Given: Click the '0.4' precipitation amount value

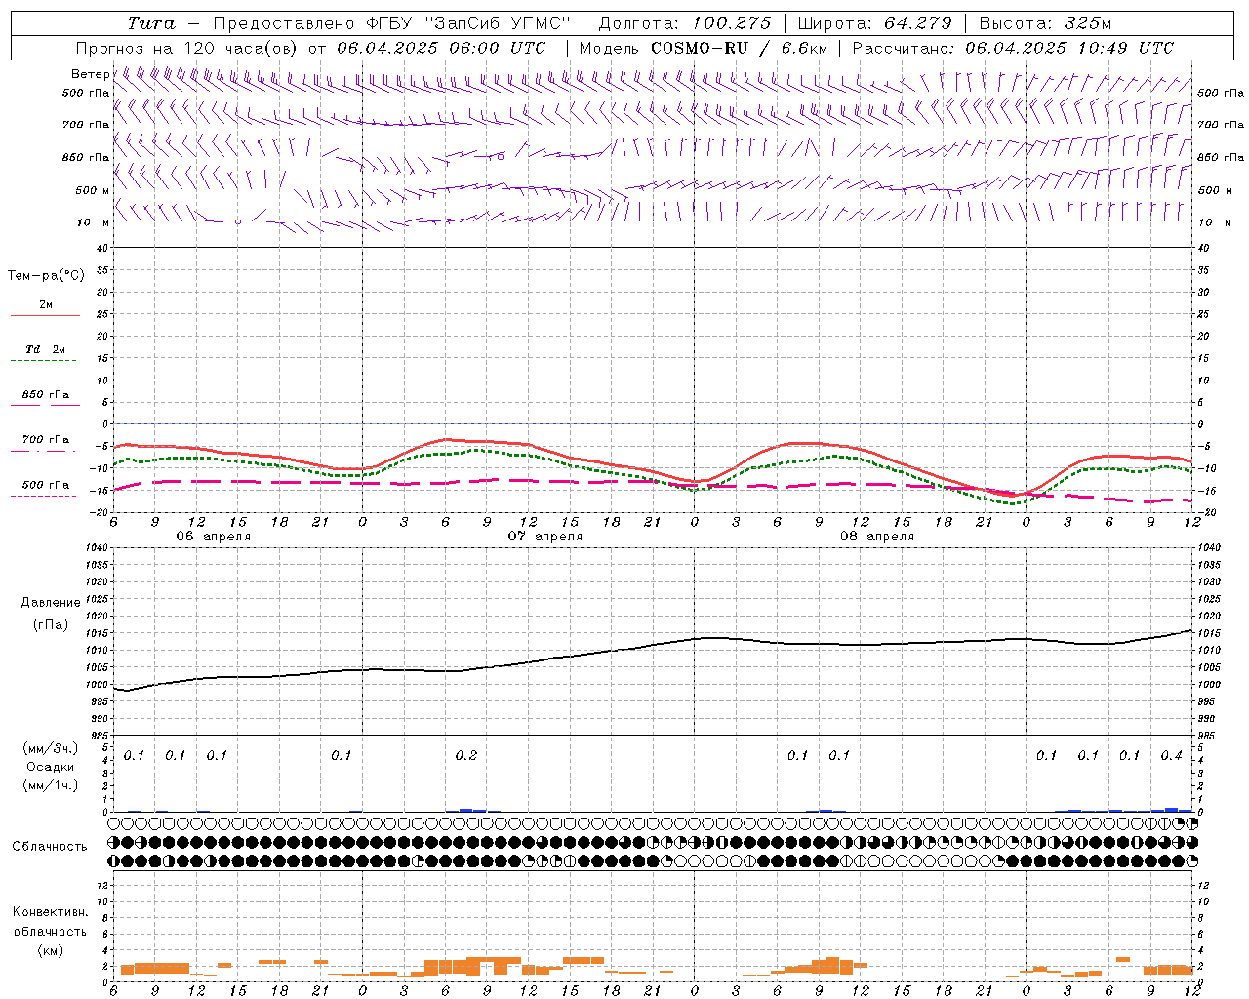Looking at the screenshot, I should pyautogui.click(x=1171, y=755).
